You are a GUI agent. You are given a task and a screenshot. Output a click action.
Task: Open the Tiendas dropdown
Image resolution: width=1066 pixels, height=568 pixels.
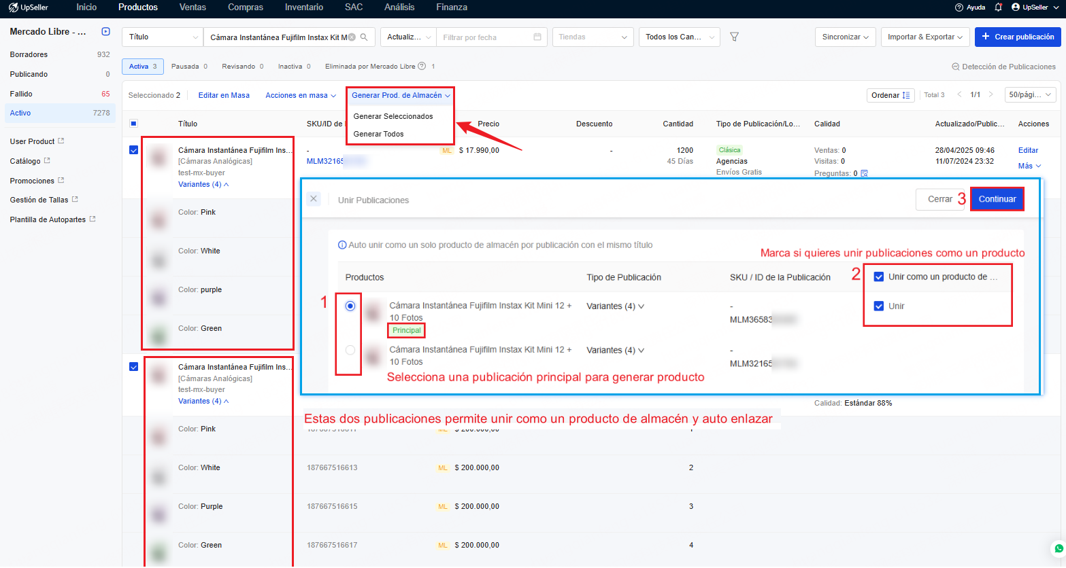(593, 37)
